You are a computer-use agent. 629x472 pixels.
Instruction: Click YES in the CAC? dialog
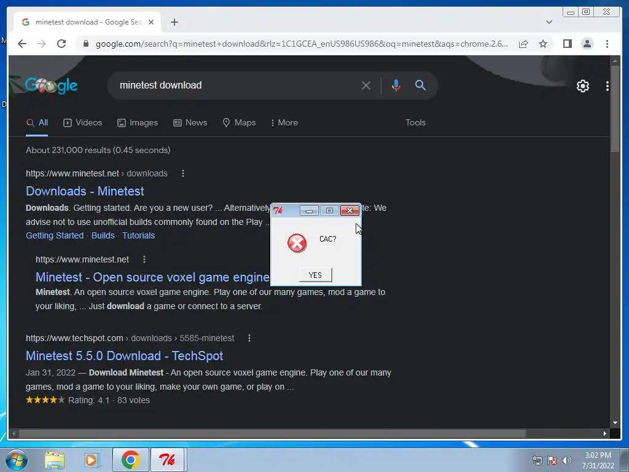[315, 275]
